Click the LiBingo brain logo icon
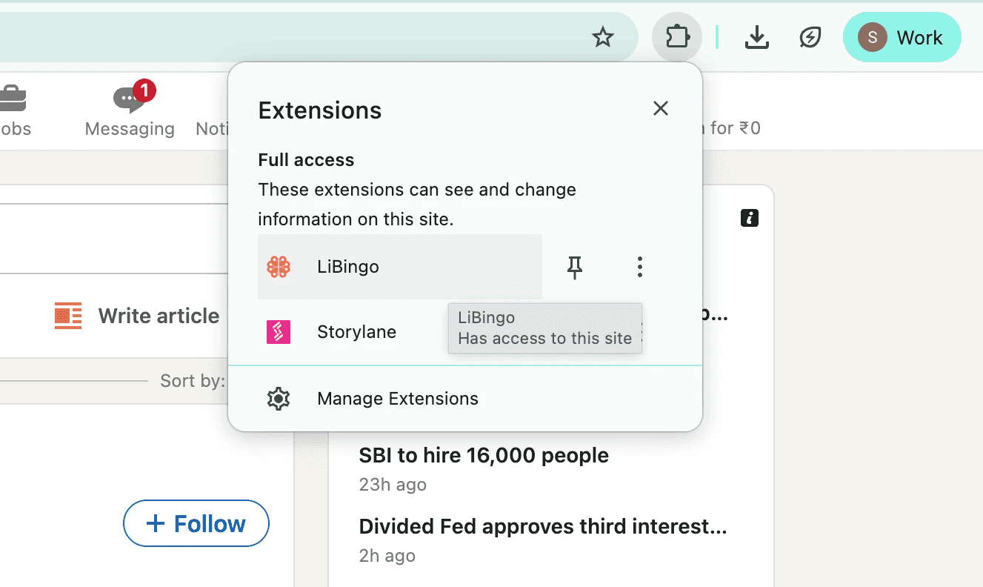The image size is (983, 587). 279,267
